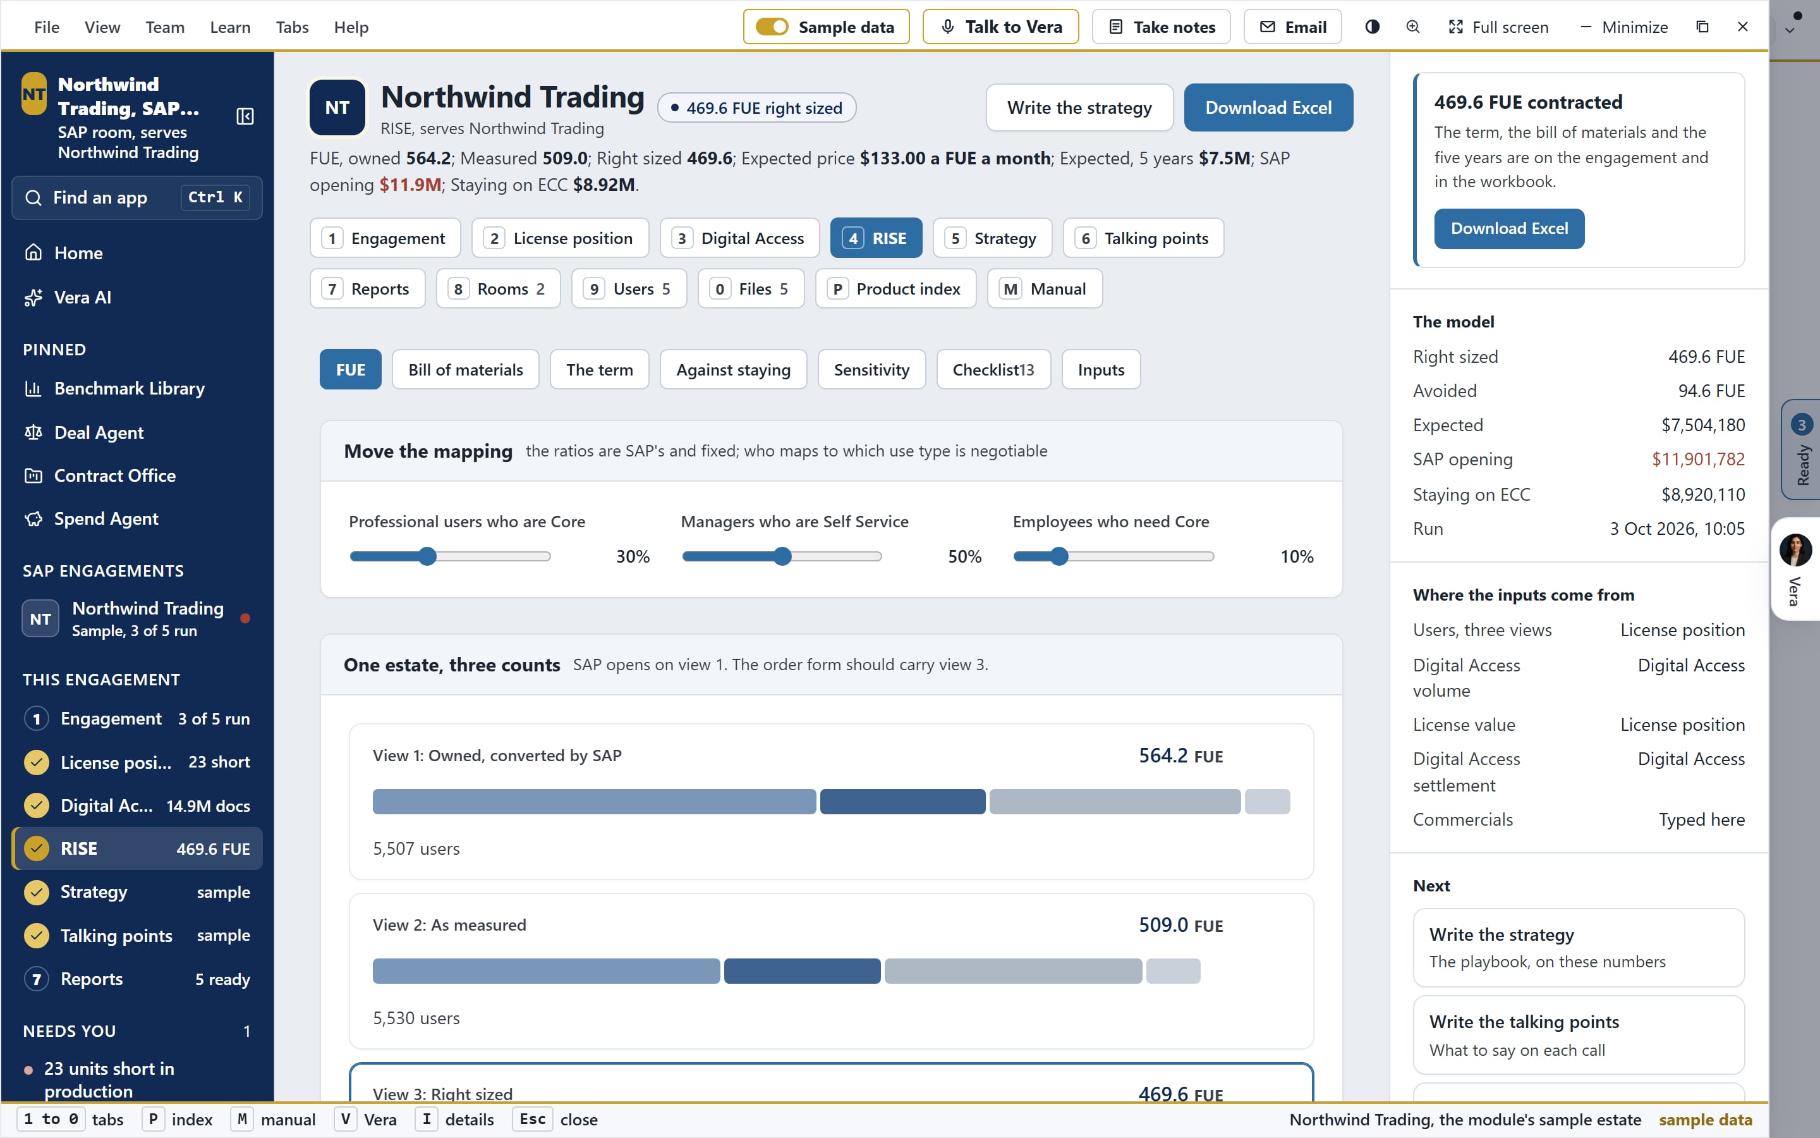Select the License position checkmark step in sidebar

(137, 762)
